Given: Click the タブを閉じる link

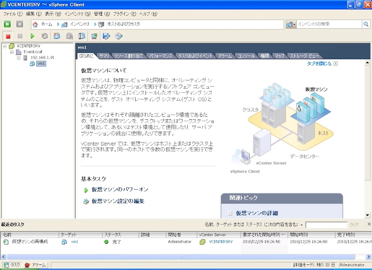Looking at the screenshot, I should [x=319, y=63].
